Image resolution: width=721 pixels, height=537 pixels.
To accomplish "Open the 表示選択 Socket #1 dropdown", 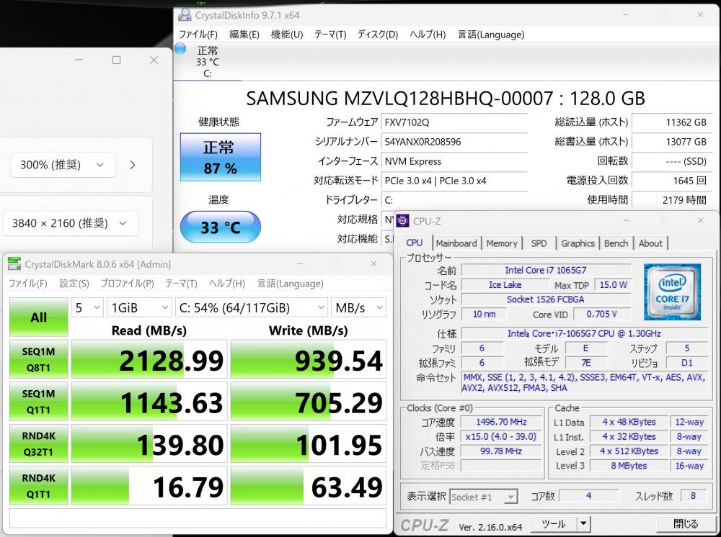I will pos(483,497).
